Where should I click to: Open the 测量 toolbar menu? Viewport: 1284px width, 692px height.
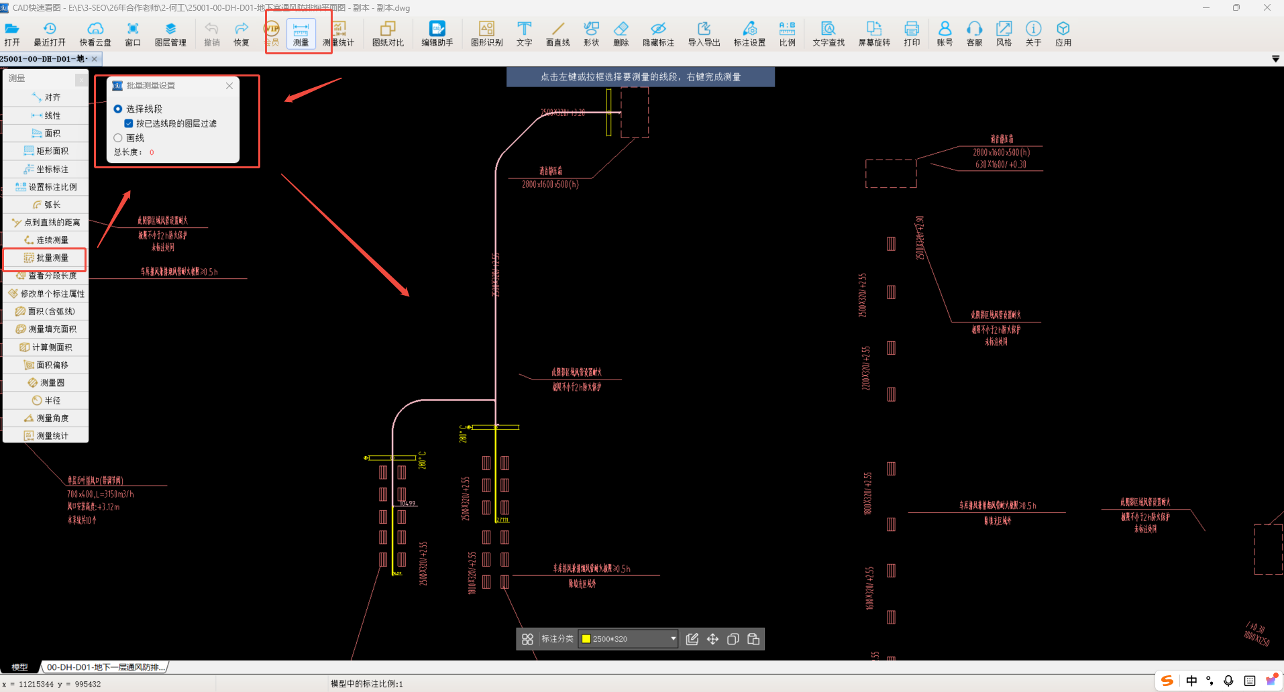coord(301,33)
